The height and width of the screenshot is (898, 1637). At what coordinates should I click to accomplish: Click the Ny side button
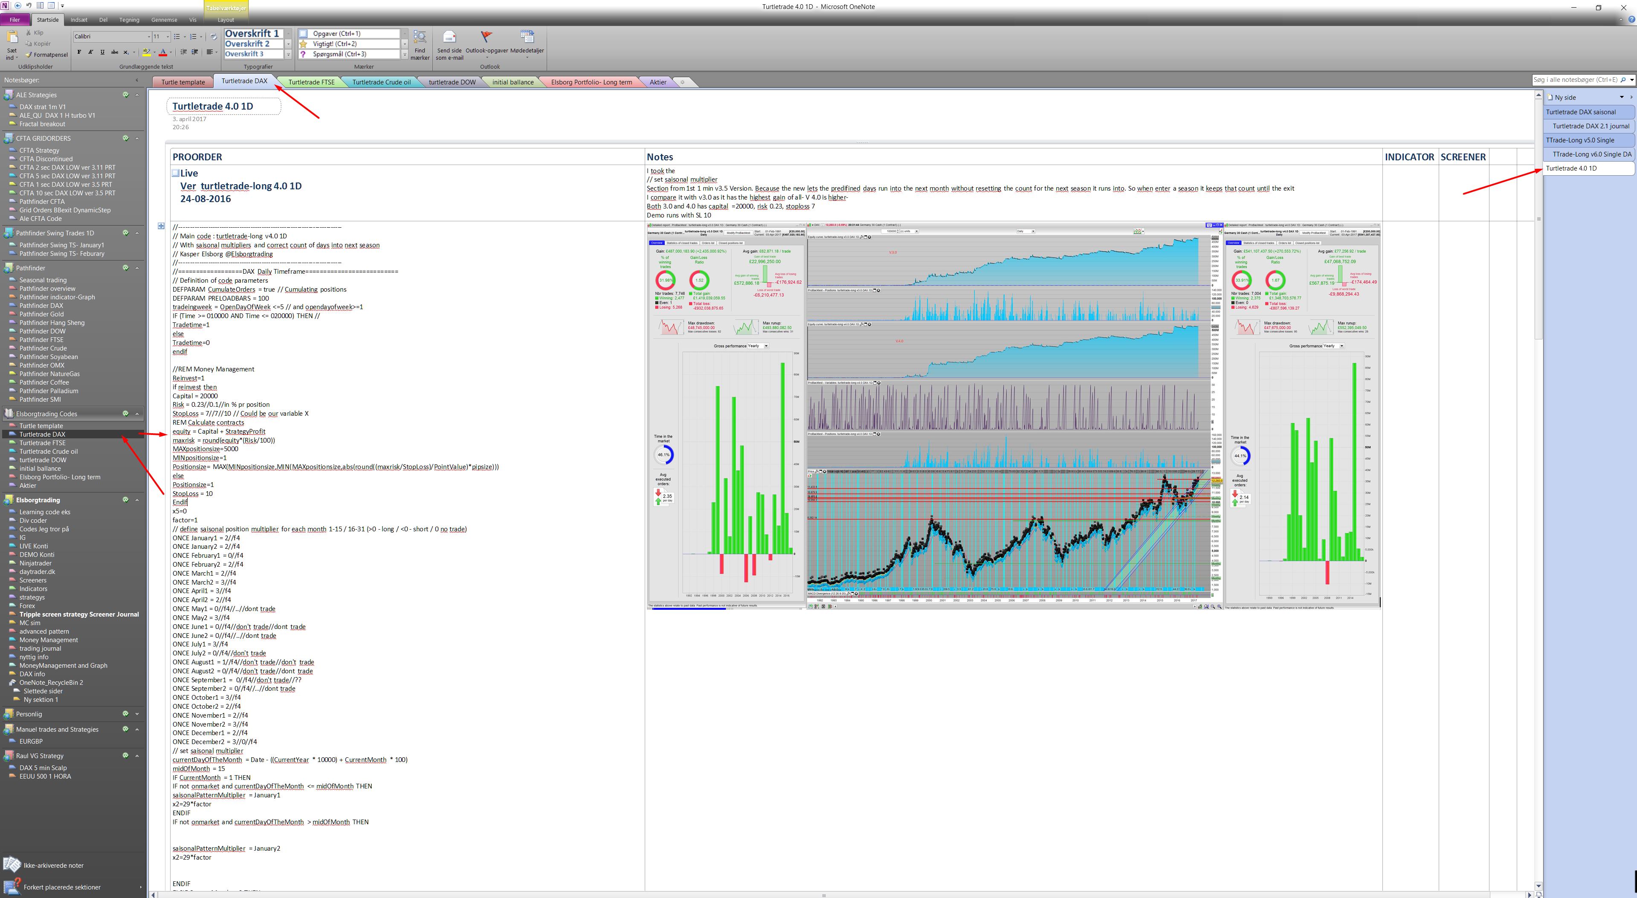click(1565, 97)
